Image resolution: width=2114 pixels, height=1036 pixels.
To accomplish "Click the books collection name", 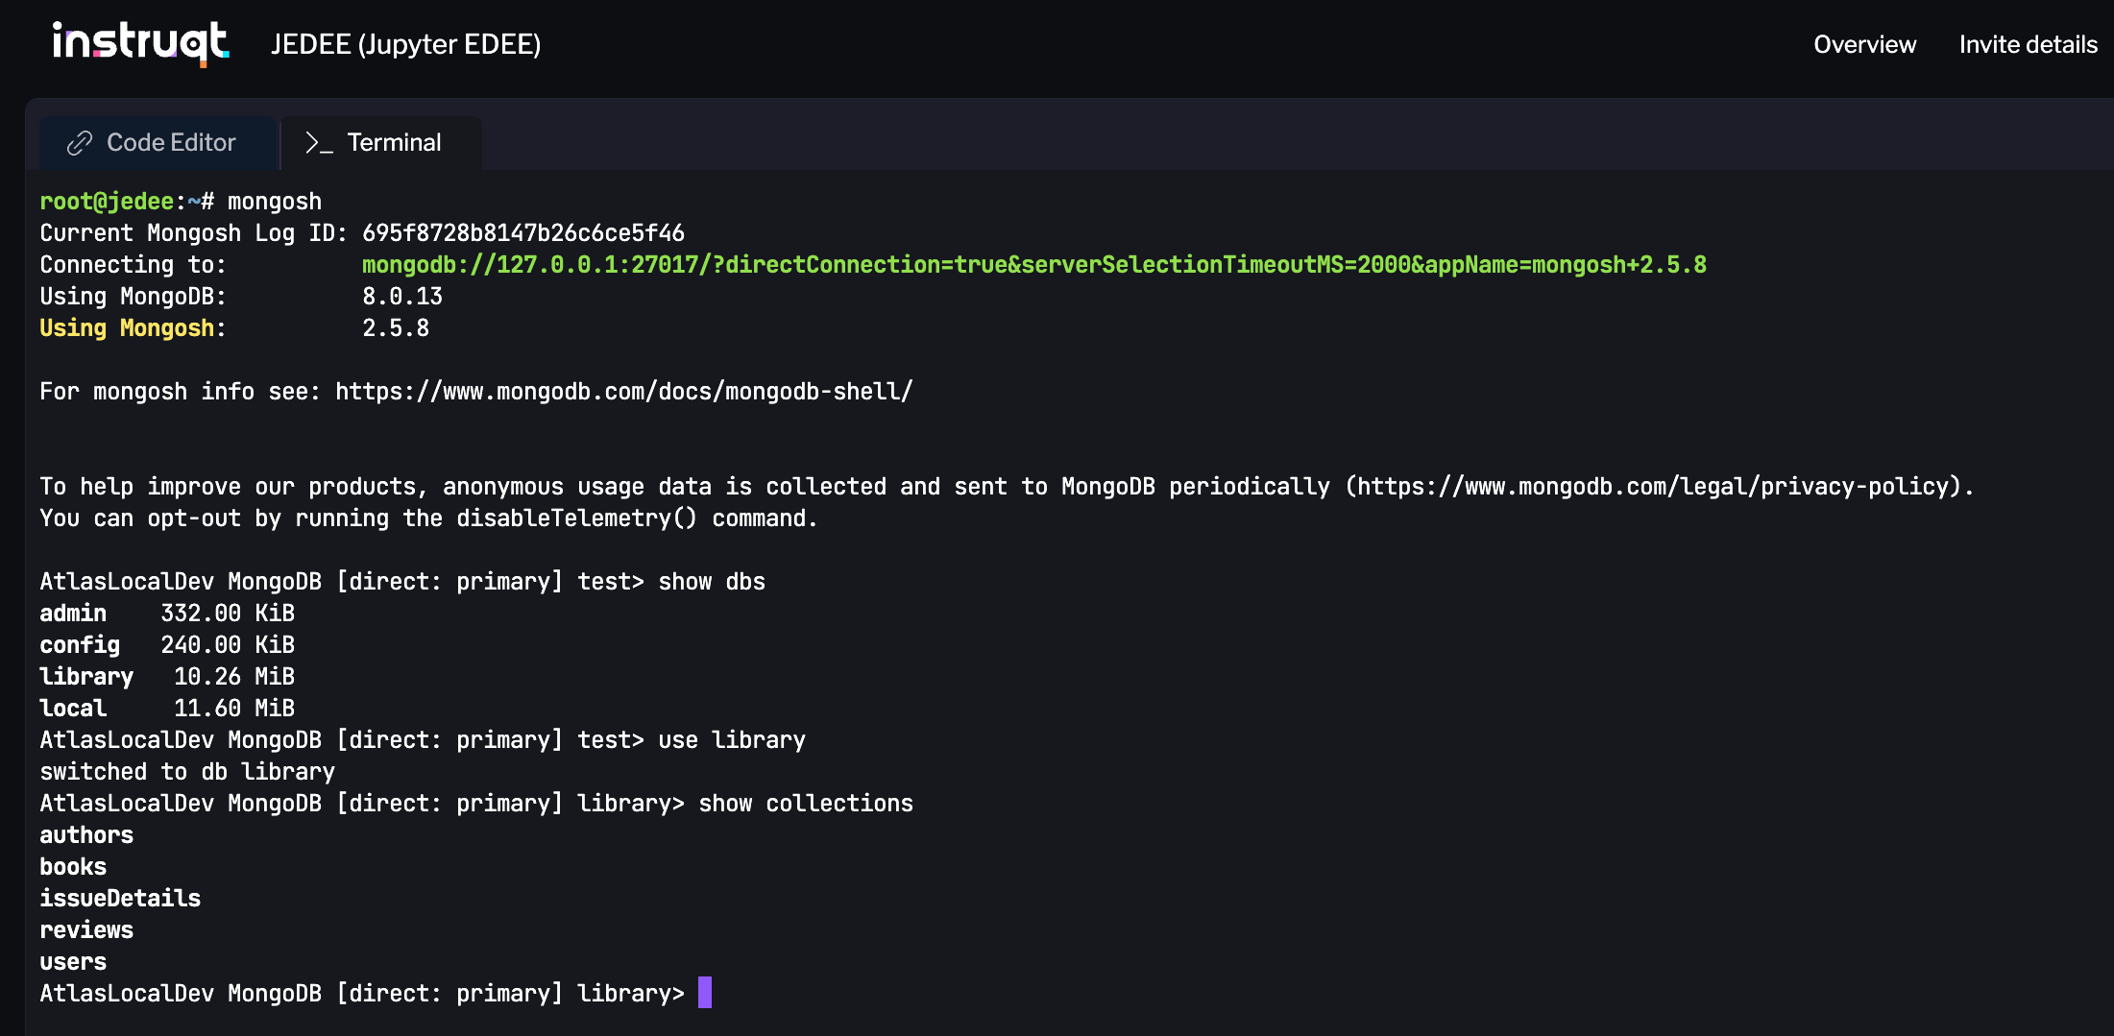I will pyautogui.click(x=72, y=866).
